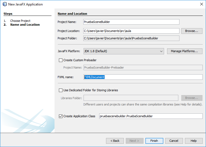Select the Name and Location step
This screenshot has width=206, height=147.
25,25
